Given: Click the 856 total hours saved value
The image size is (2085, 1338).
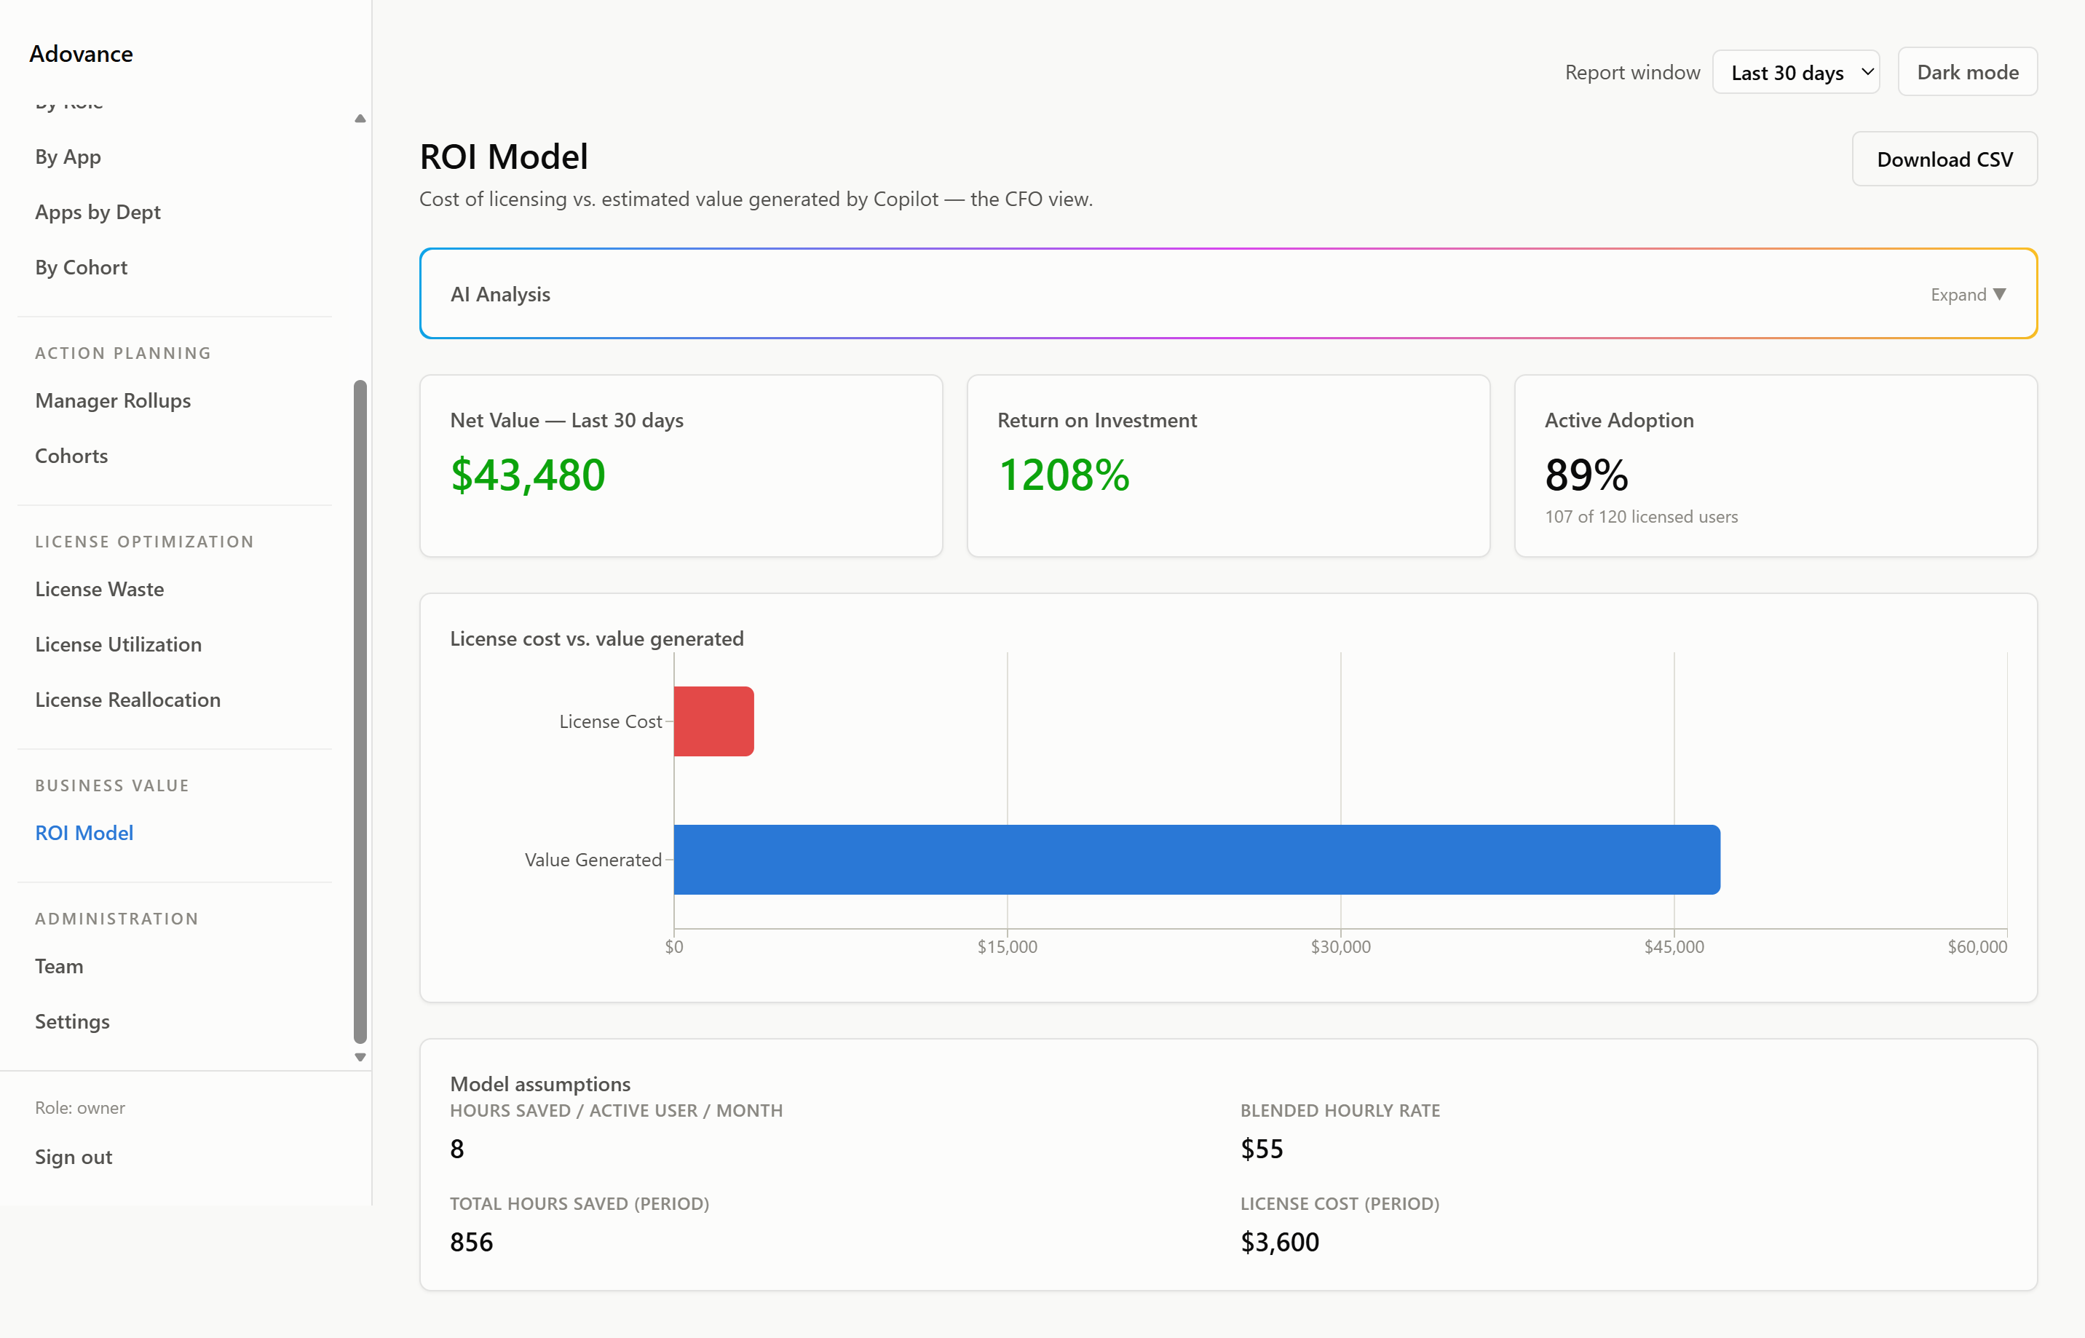Looking at the screenshot, I should (x=471, y=1242).
